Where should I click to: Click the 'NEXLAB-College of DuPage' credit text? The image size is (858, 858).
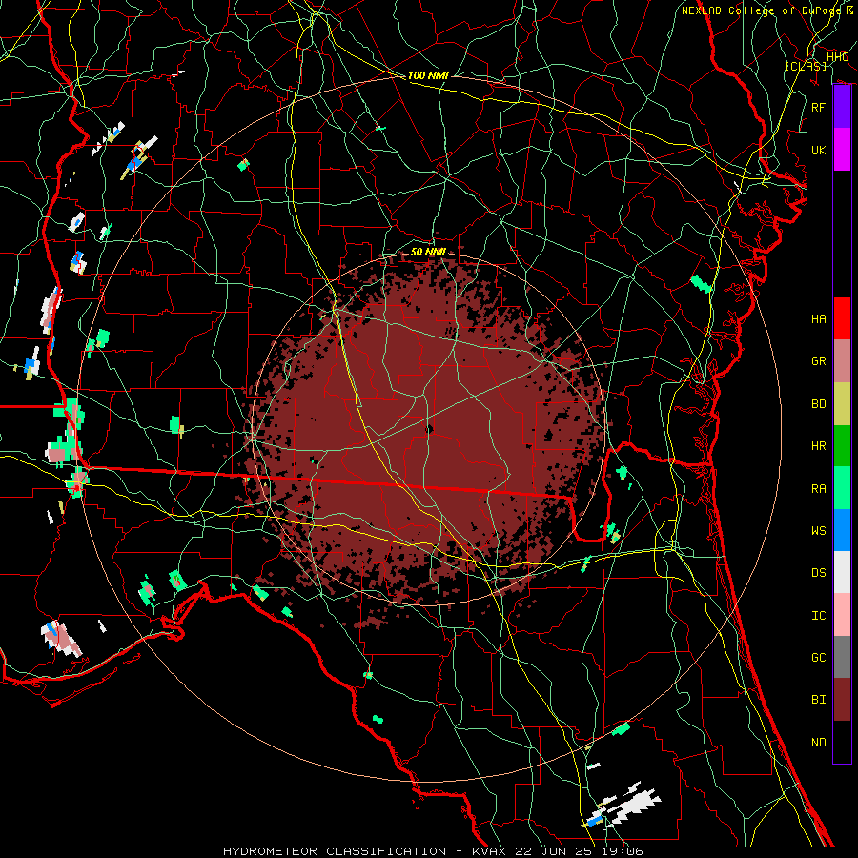tap(762, 10)
